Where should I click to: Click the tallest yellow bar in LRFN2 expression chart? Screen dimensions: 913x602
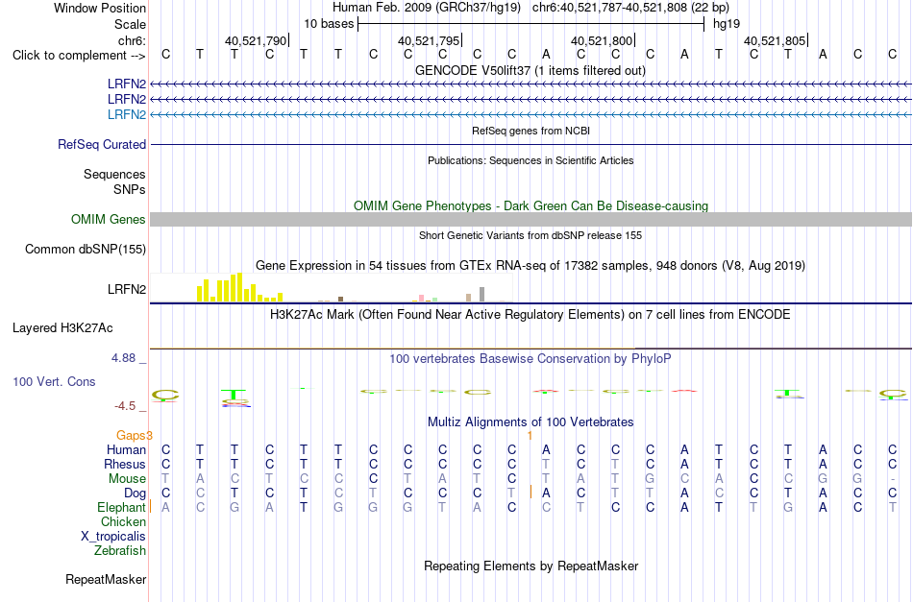(x=238, y=287)
